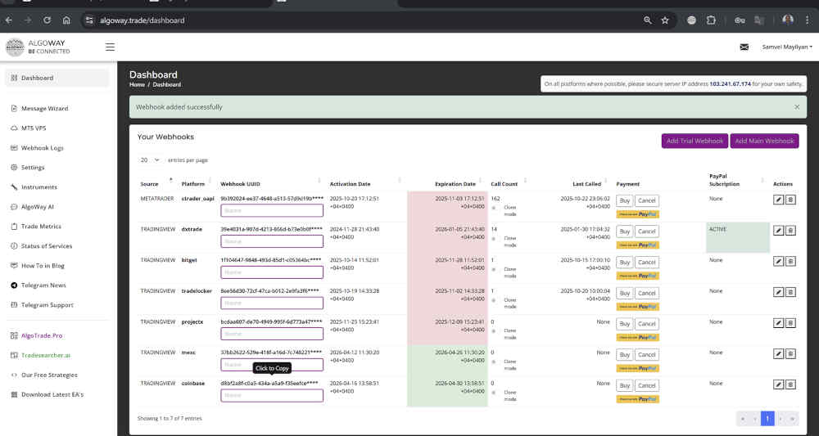Screen dimensions: 819x436
Task: Edit the bitget webhook with pencil icon
Action: coord(778,261)
